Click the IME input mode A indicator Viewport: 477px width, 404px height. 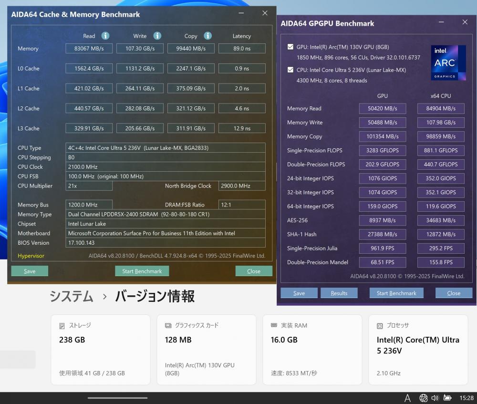(407, 398)
